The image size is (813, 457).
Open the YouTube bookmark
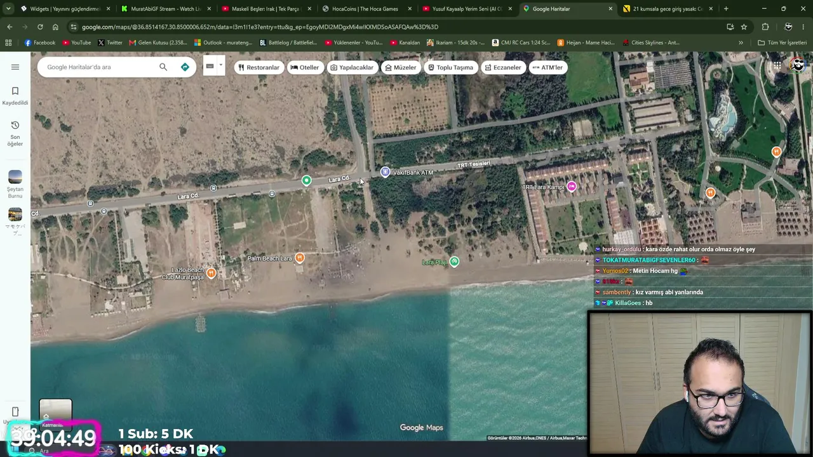(x=76, y=43)
